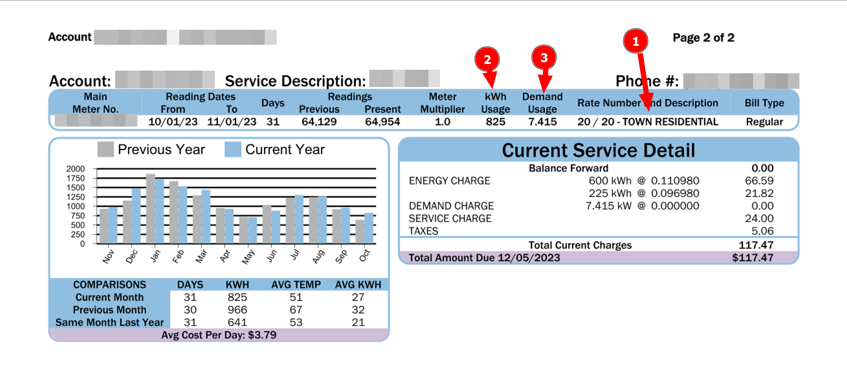Click the total due amount $117.47

(x=753, y=258)
